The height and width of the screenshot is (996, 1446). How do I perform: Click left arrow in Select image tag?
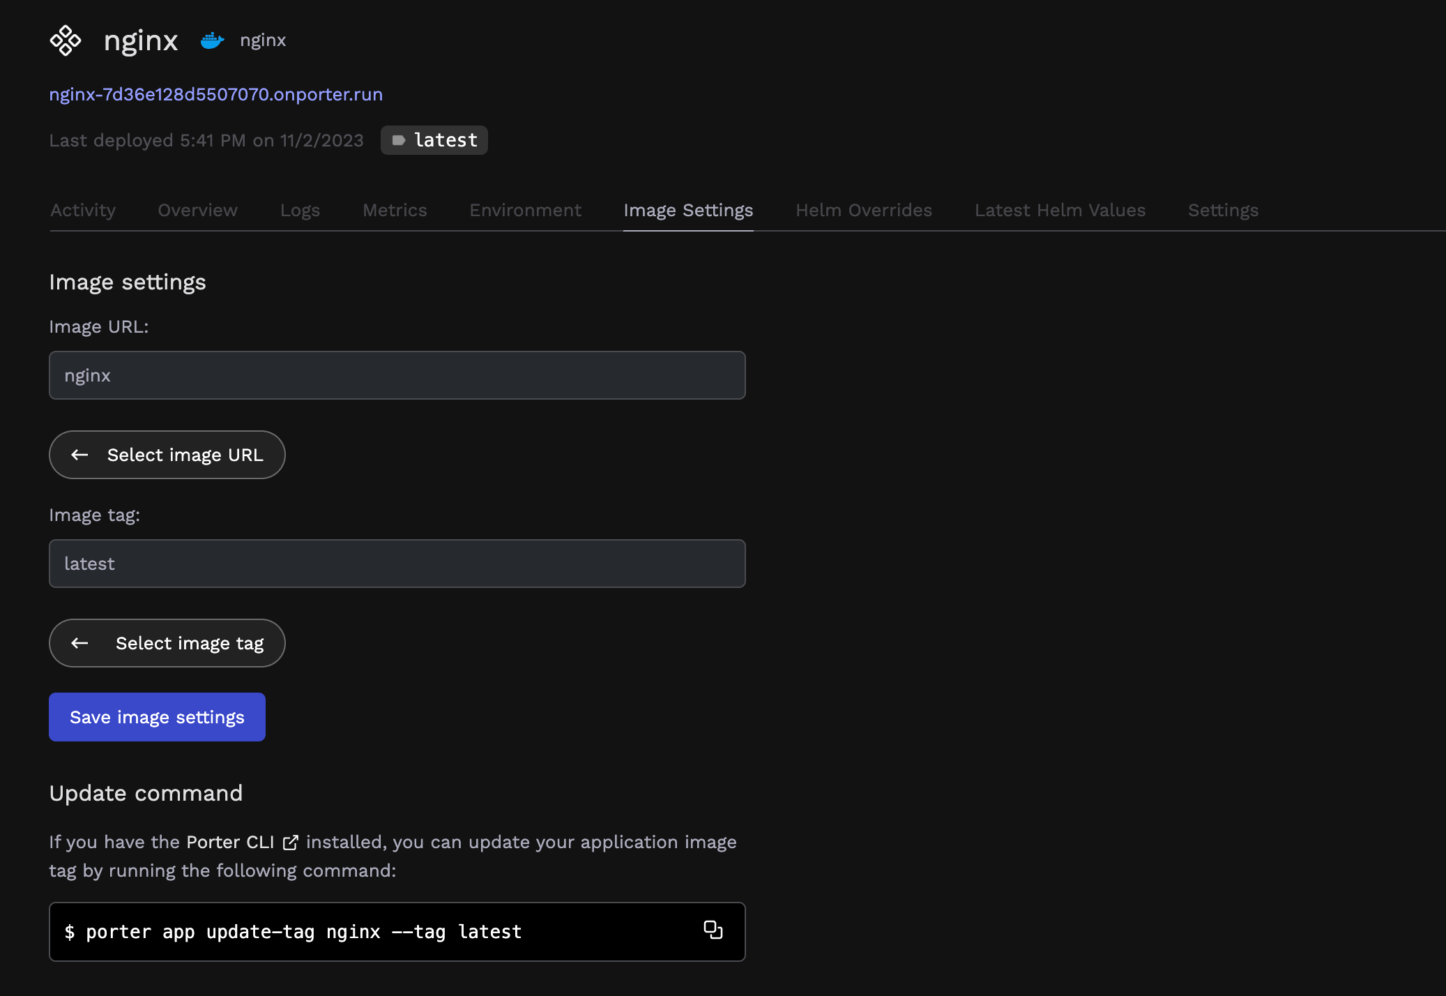pyautogui.click(x=80, y=643)
